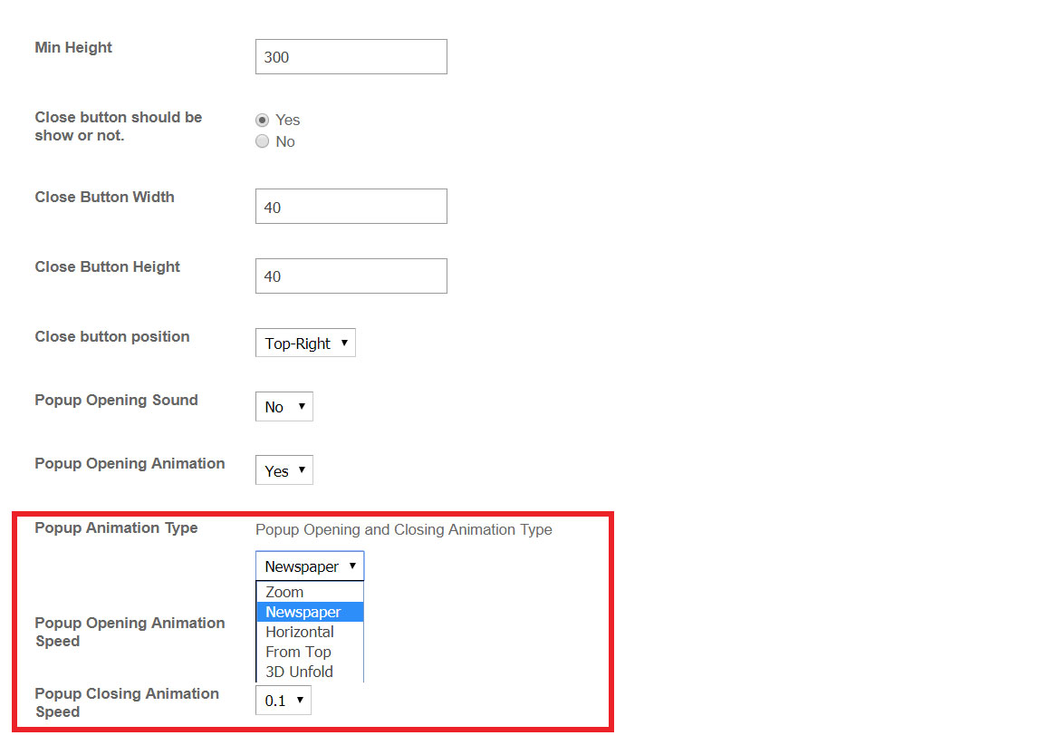
Task: Click the dropdown arrow beside the Opening Sound setting
Action: pyautogui.click(x=303, y=406)
